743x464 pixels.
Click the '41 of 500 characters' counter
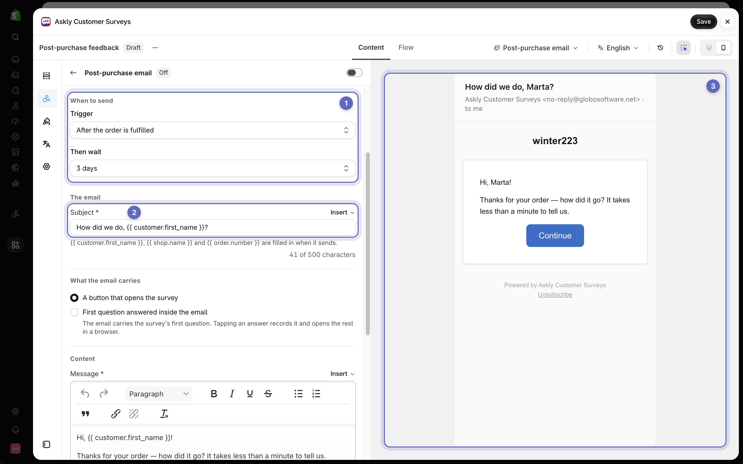click(322, 255)
